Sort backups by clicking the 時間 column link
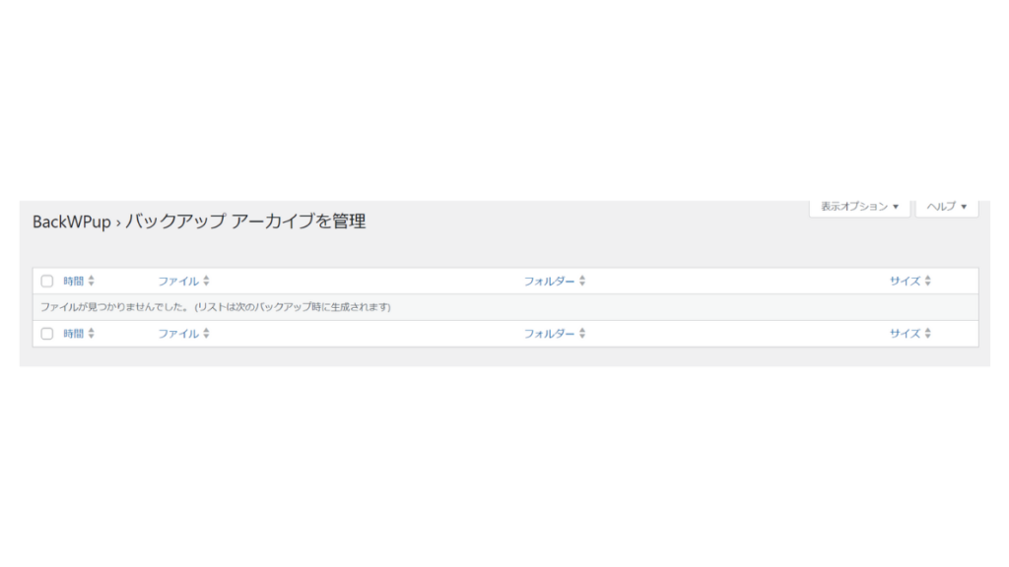Screen dimensions: 1009x567 [73, 281]
